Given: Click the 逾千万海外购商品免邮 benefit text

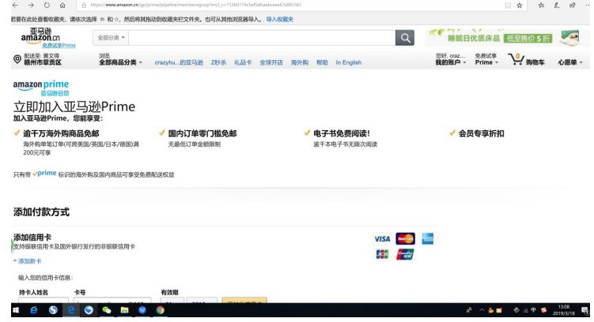Looking at the screenshot, I should point(61,133).
